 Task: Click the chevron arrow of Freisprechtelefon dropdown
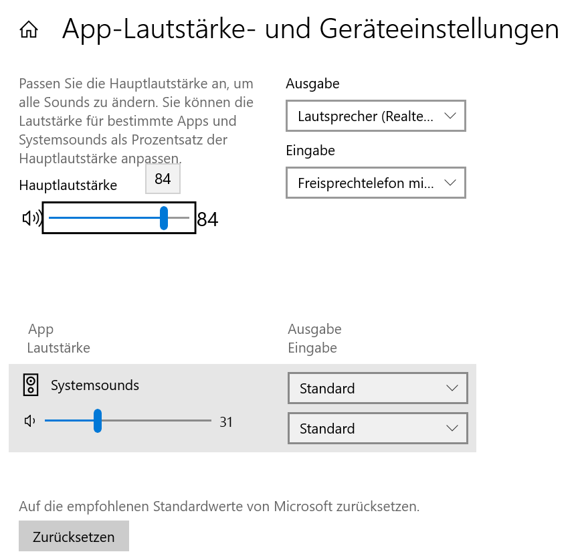(x=450, y=183)
